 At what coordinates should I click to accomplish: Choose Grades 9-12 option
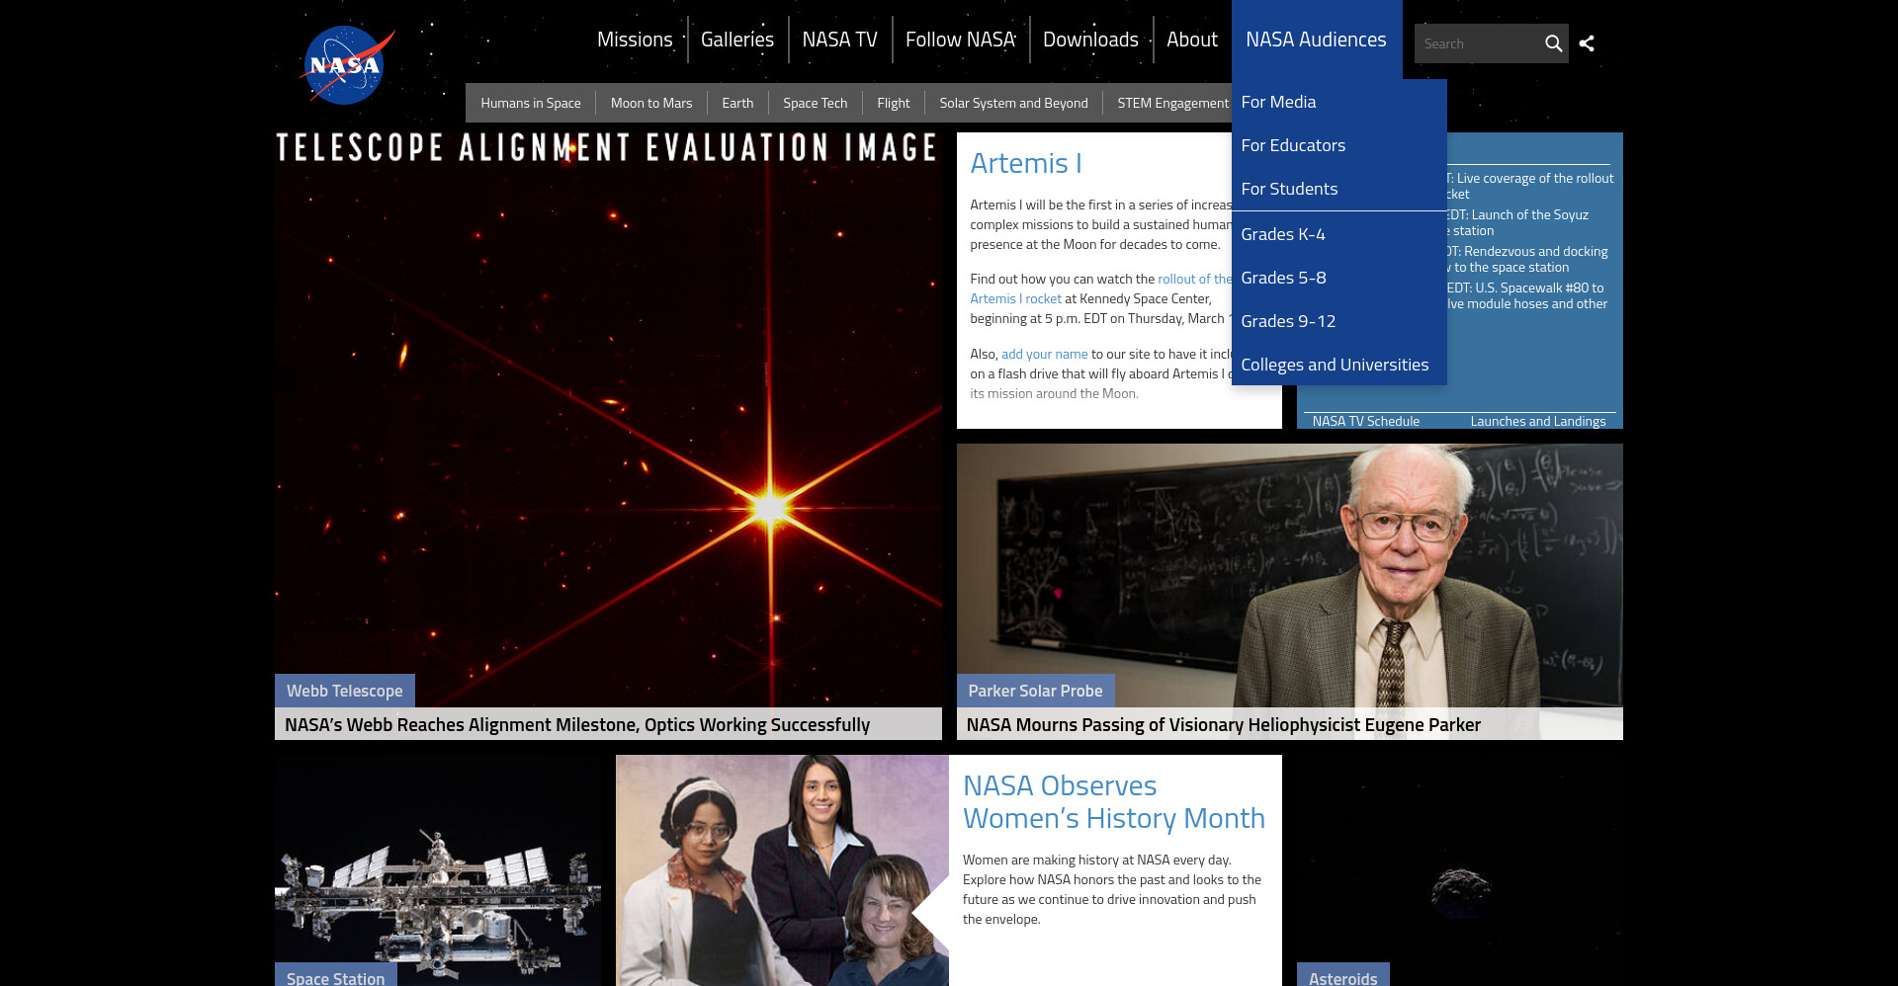[x=1338, y=321]
